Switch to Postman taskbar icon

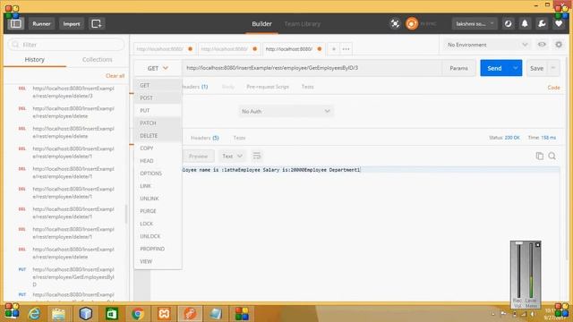(x=190, y=314)
